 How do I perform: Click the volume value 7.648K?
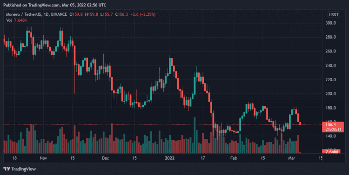20,20
